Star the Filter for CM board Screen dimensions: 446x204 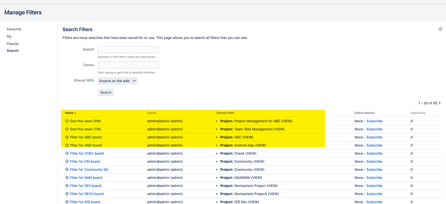click(x=67, y=161)
